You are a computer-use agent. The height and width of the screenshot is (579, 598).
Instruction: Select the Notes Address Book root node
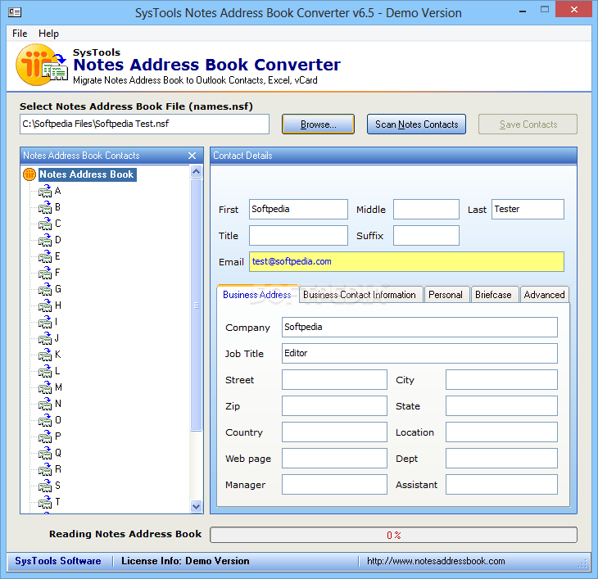(87, 174)
